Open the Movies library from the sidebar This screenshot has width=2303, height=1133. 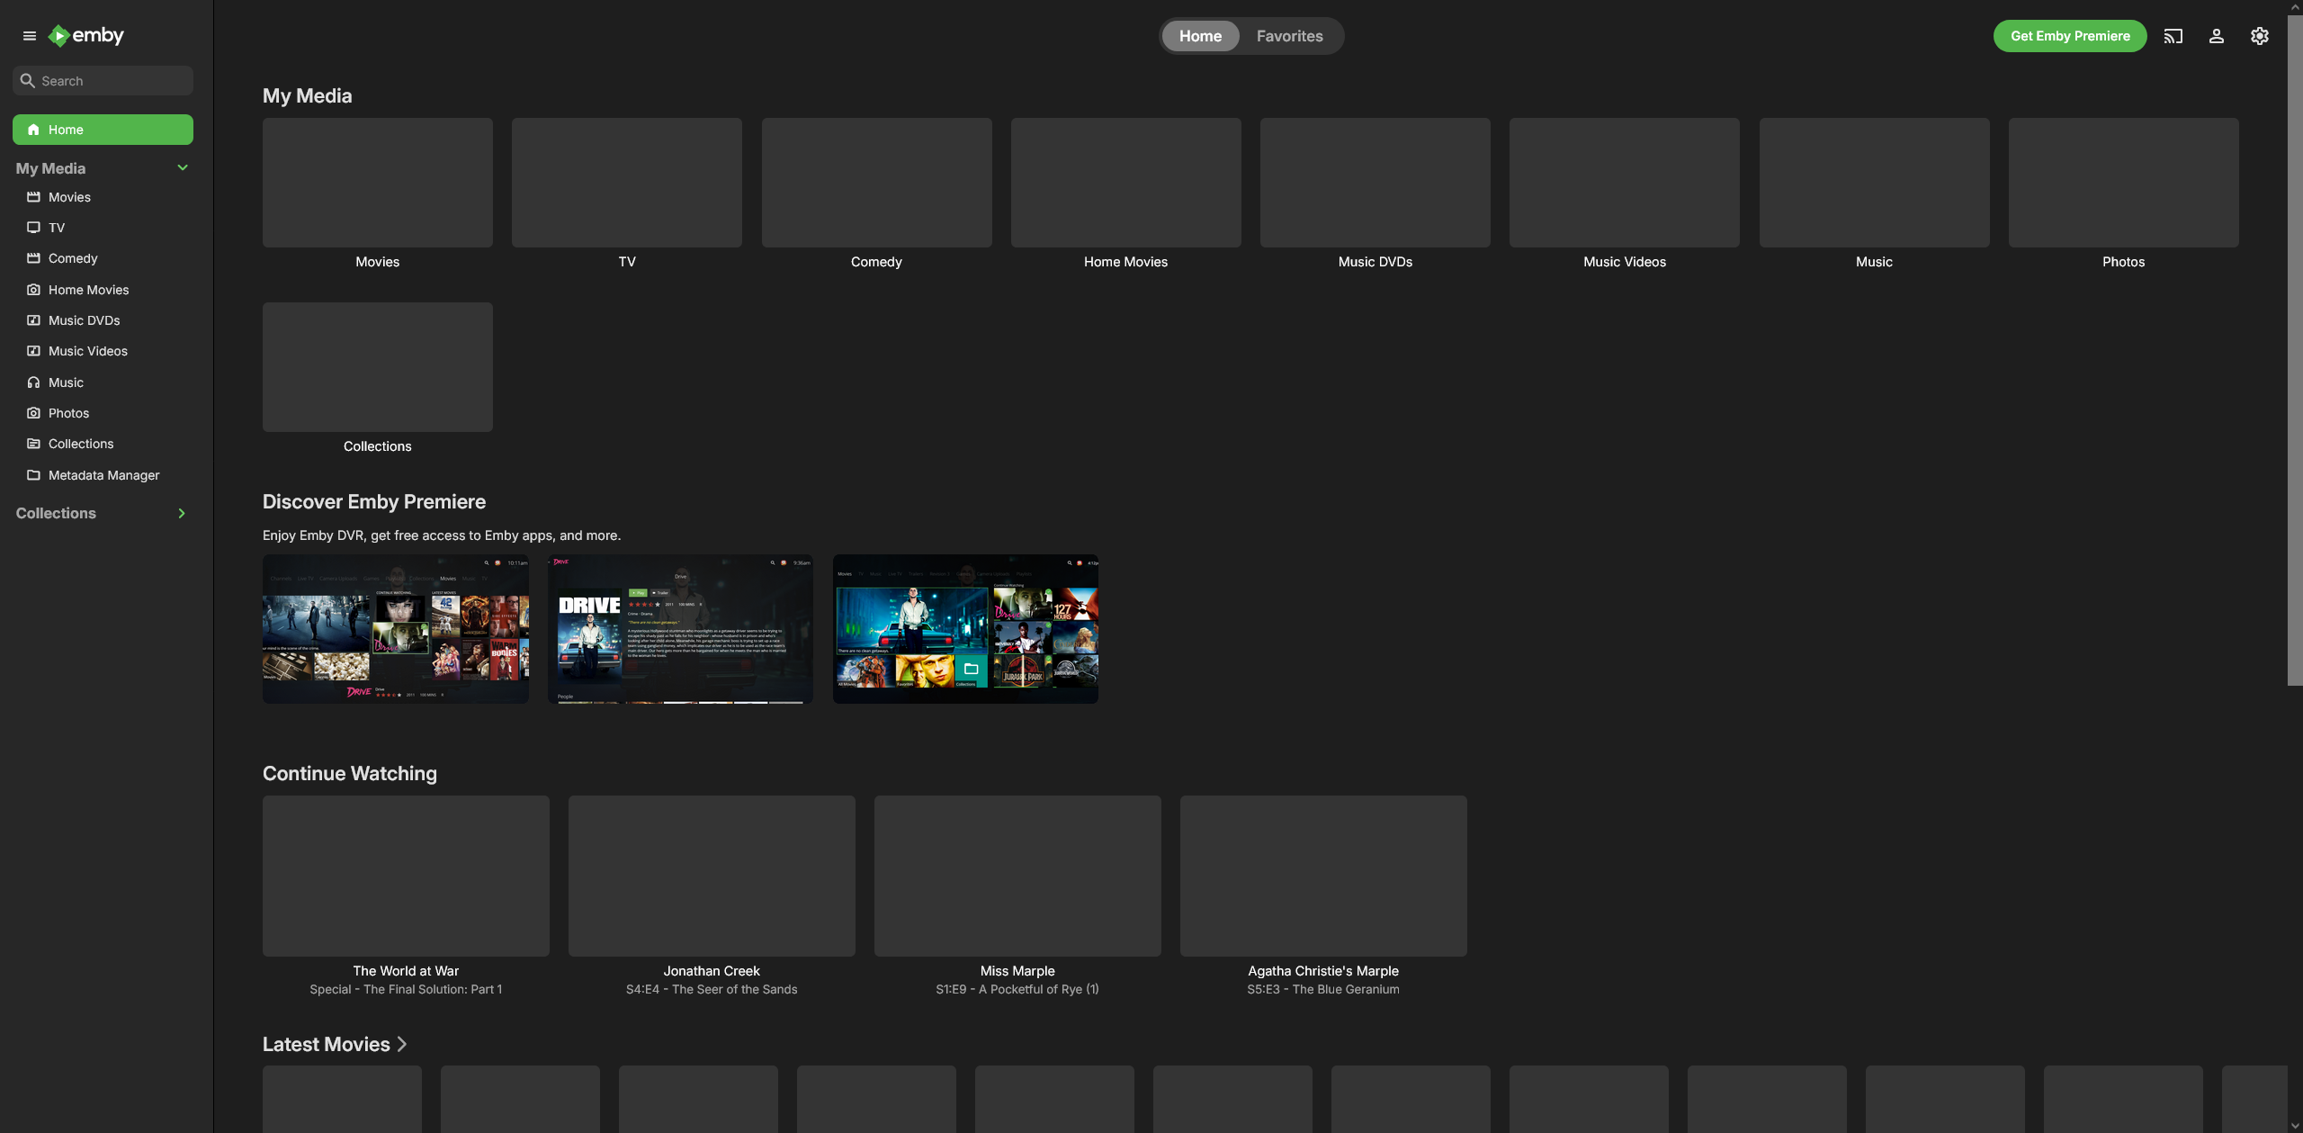69,196
